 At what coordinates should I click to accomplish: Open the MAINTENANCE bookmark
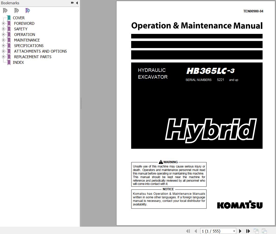[27, 40]
